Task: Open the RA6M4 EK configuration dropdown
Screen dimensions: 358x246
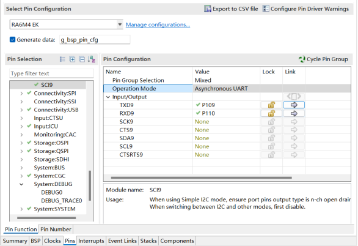Action: click(120, 24)
